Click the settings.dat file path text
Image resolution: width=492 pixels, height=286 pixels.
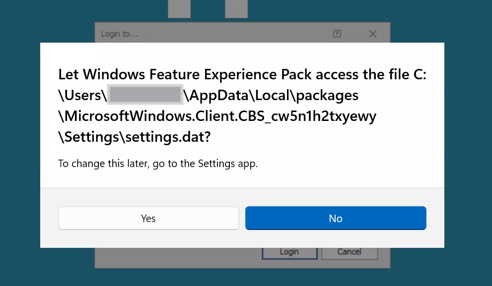coord(135,137)
